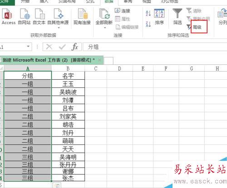Click the Properties (属性) button
227x188 pixels.
[x=123, y=19]
